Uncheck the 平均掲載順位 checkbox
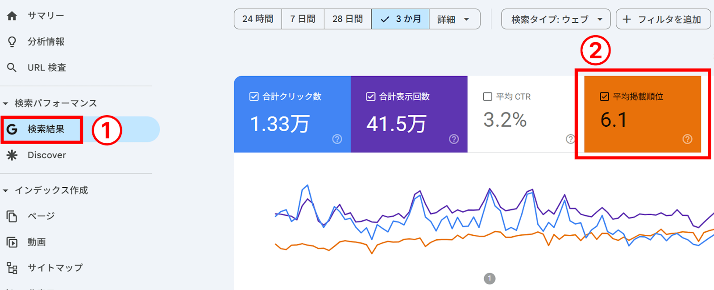This screenshot has width=714, height=290. click(x=605, y=97)
